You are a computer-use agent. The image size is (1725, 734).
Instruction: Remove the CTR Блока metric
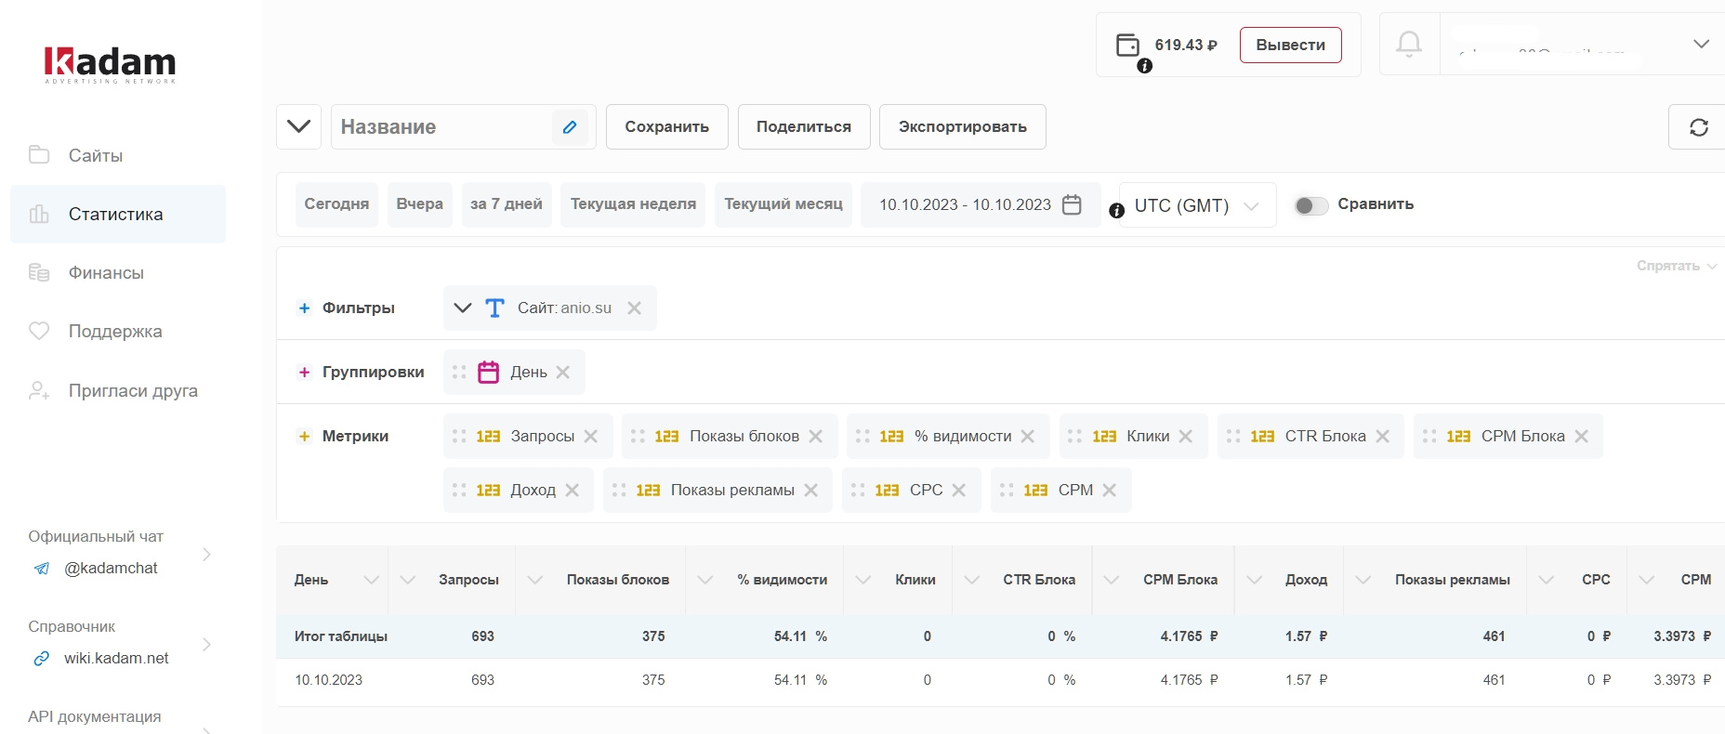pos(1383,436)
